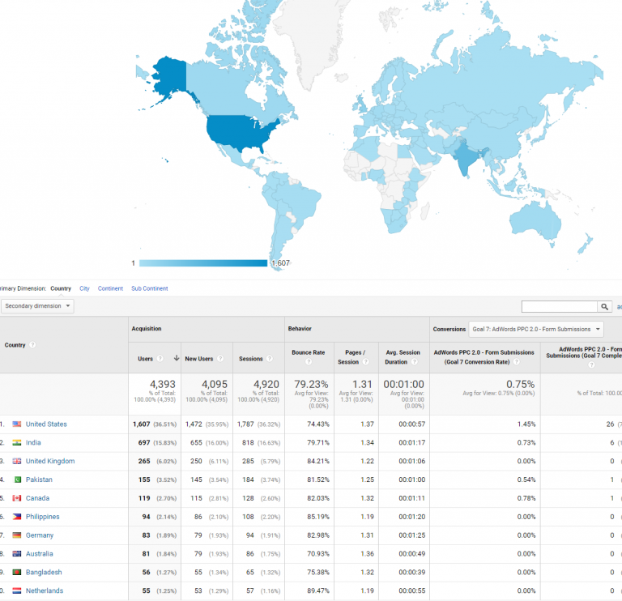Select the Sub Continent dimension
This screenshot has width=622, height=601.
(150, 288)
